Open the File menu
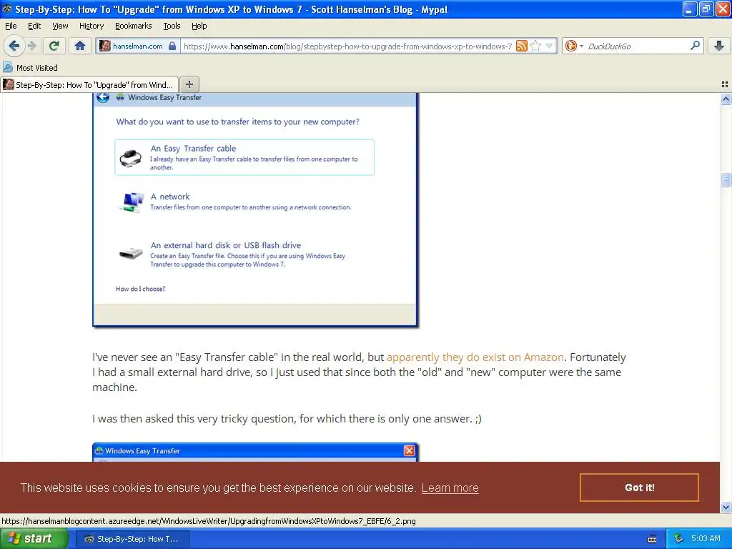This screenshot has height=549, width=732. coord(11,26)
